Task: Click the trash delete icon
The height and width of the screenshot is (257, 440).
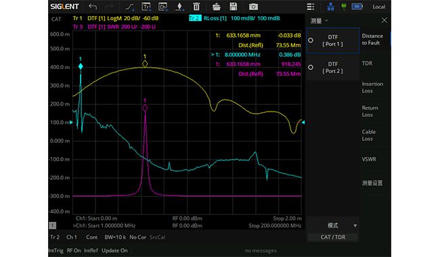Action: [x=196, y=7]
